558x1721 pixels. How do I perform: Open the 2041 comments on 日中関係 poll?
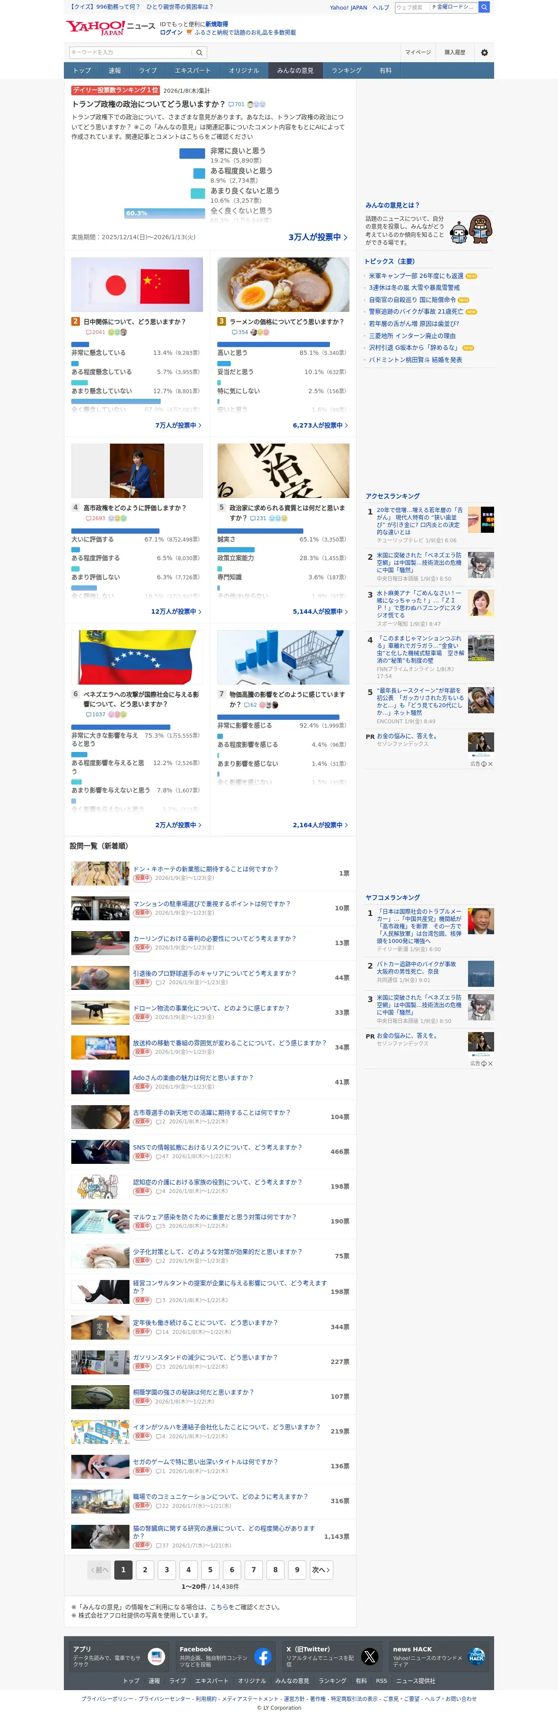pos(96,332)
